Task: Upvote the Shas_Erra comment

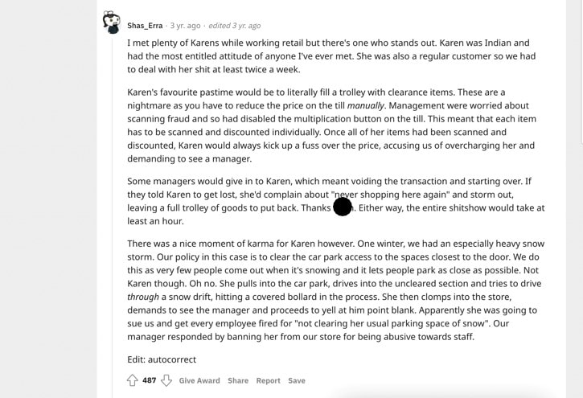Action: coord(133,380)
